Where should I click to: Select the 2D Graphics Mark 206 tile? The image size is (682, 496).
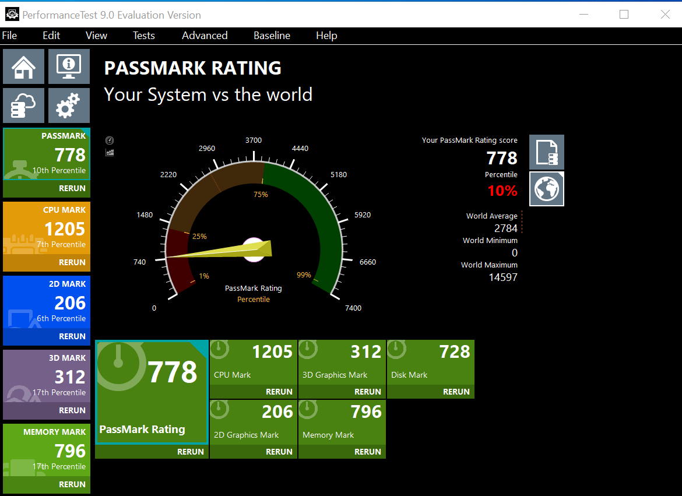click(253, 423)
